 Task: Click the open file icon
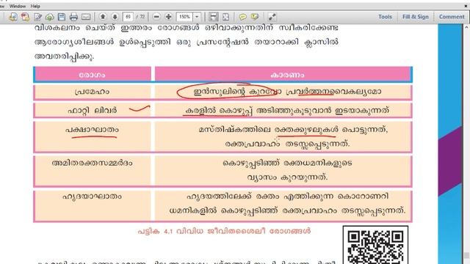click(13, 17)
